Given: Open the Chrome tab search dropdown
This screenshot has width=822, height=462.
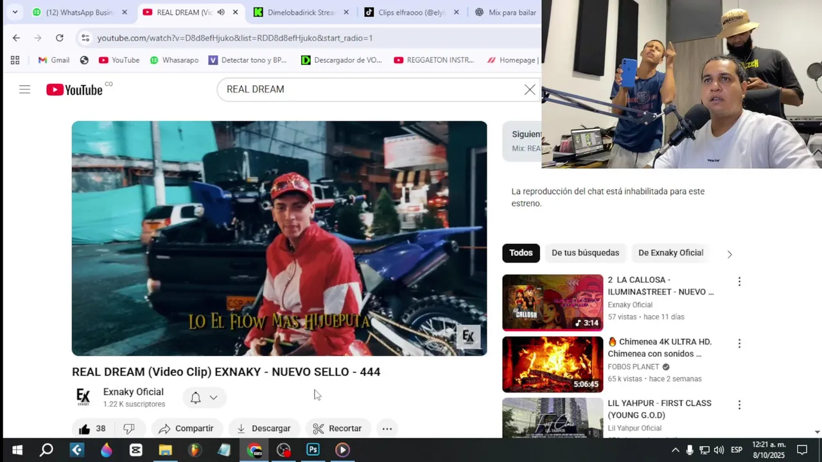Looking at the screenshot, I should [15, 12].
